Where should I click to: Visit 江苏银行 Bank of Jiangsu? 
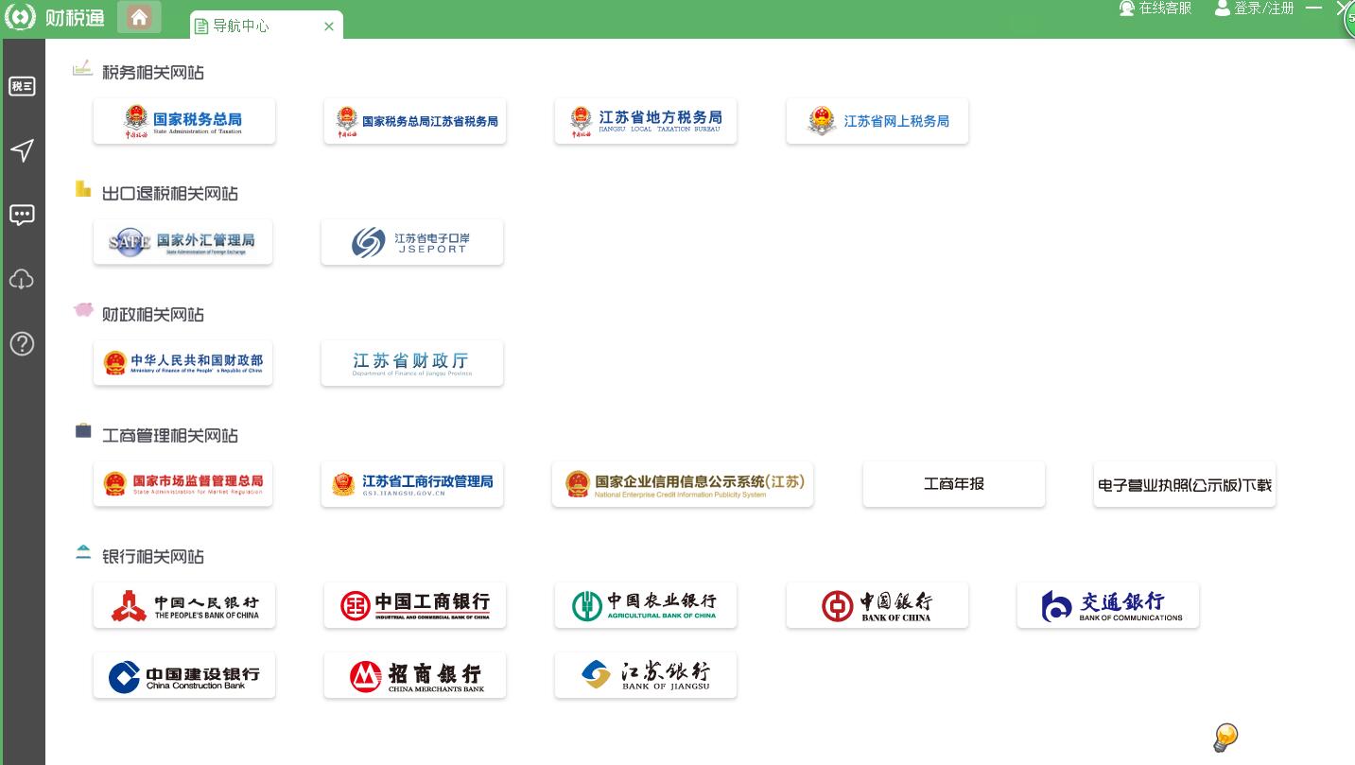point(646,675)
